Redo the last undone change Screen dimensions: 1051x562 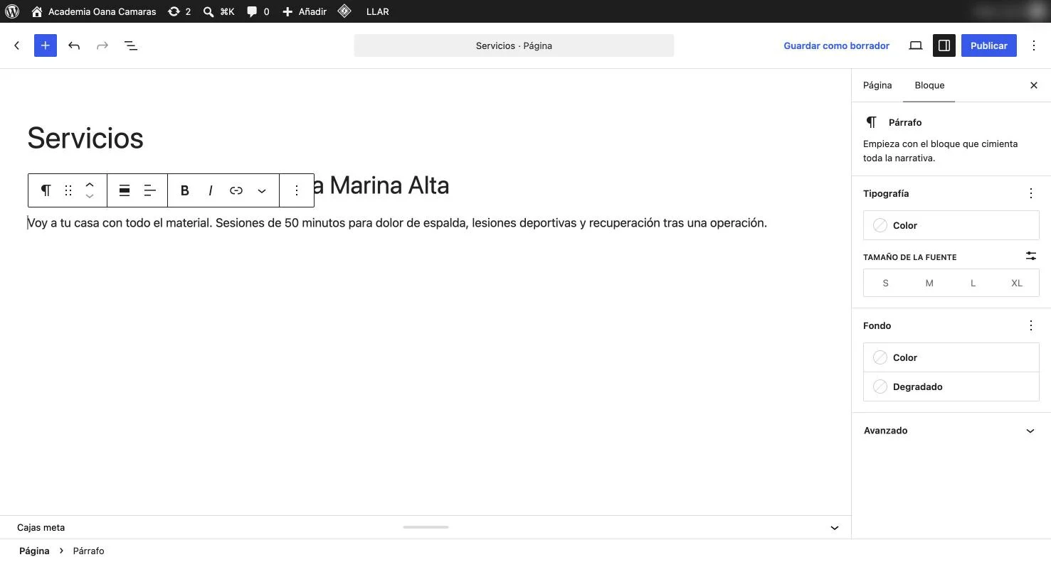click(102, 45)
